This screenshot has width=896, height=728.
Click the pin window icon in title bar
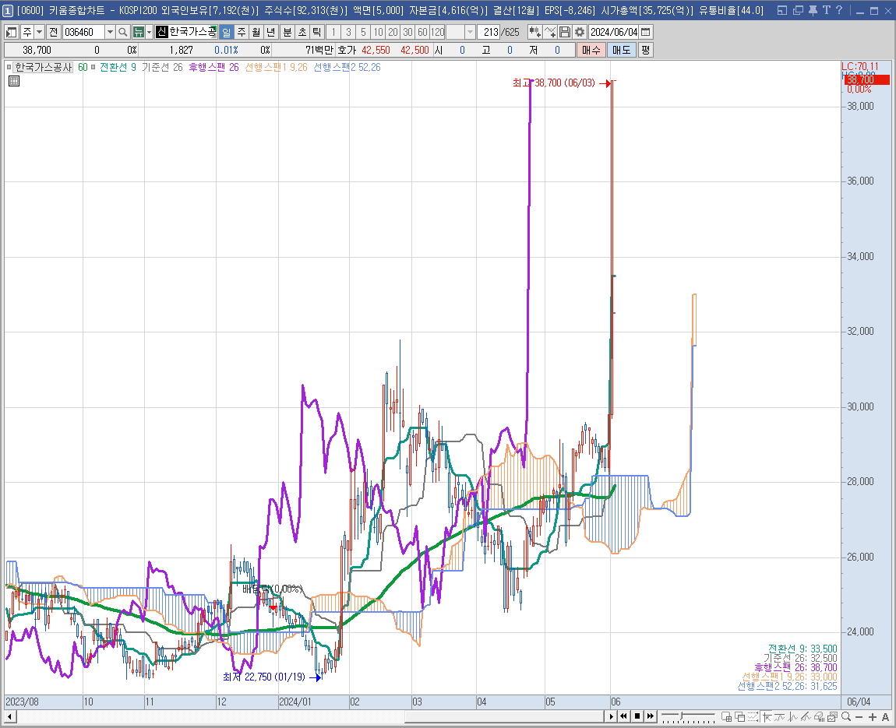[x=813, y=10]
